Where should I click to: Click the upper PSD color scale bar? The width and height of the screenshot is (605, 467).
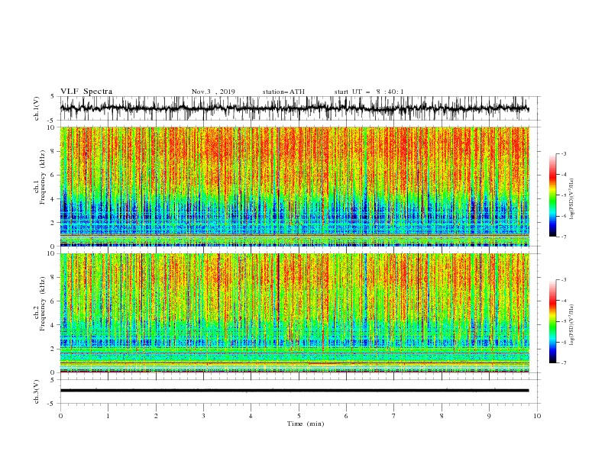pyautogui.click(x=552, y=195)
